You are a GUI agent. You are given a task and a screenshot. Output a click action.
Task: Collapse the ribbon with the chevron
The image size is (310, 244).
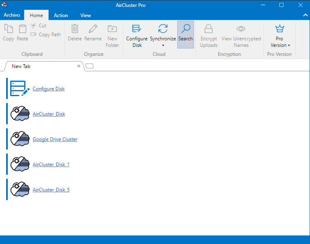coord(305,15)
